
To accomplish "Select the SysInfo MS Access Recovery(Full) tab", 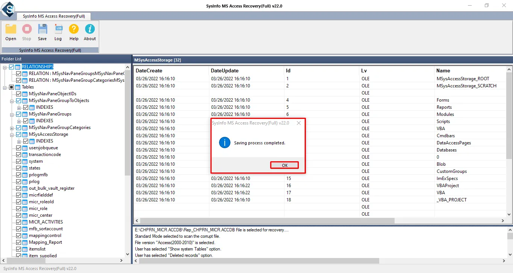I will coord(54,16).
